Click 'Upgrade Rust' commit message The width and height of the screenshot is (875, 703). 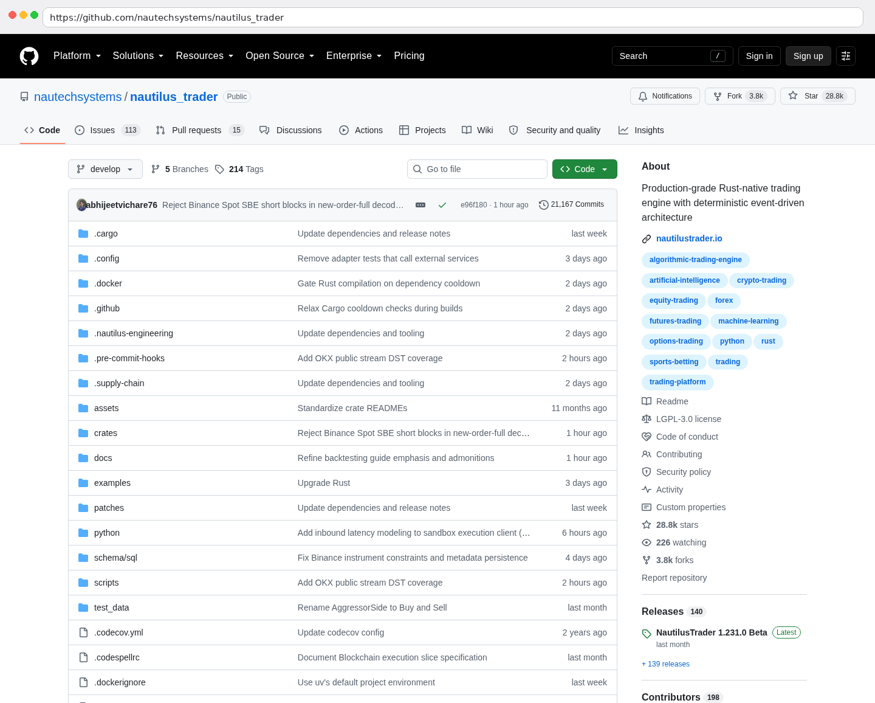click(x=324, y=483)
